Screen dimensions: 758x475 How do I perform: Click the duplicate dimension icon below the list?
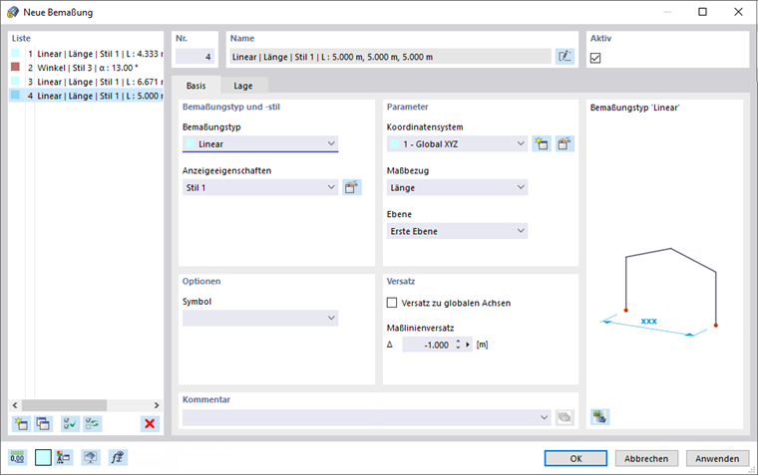[43, 423]
